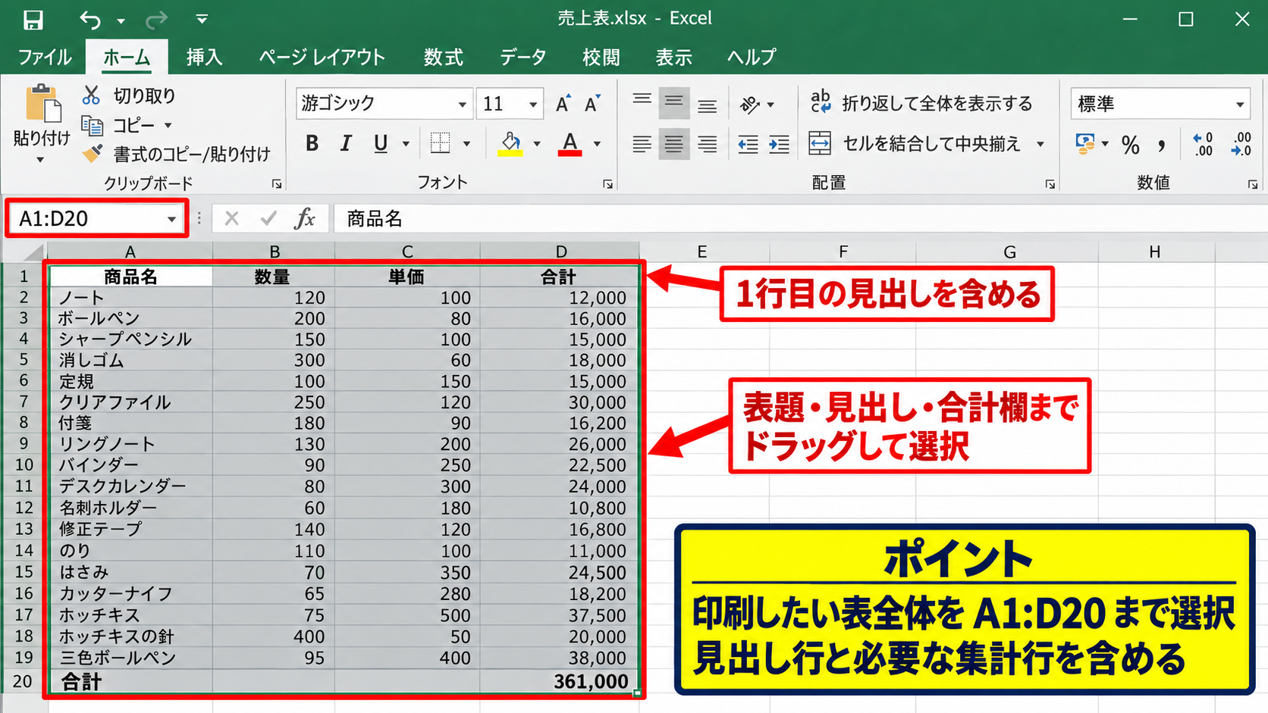1268x713 pixels.
Task: Open the borders dropdown arrow
Action: (x=466, y=144)
